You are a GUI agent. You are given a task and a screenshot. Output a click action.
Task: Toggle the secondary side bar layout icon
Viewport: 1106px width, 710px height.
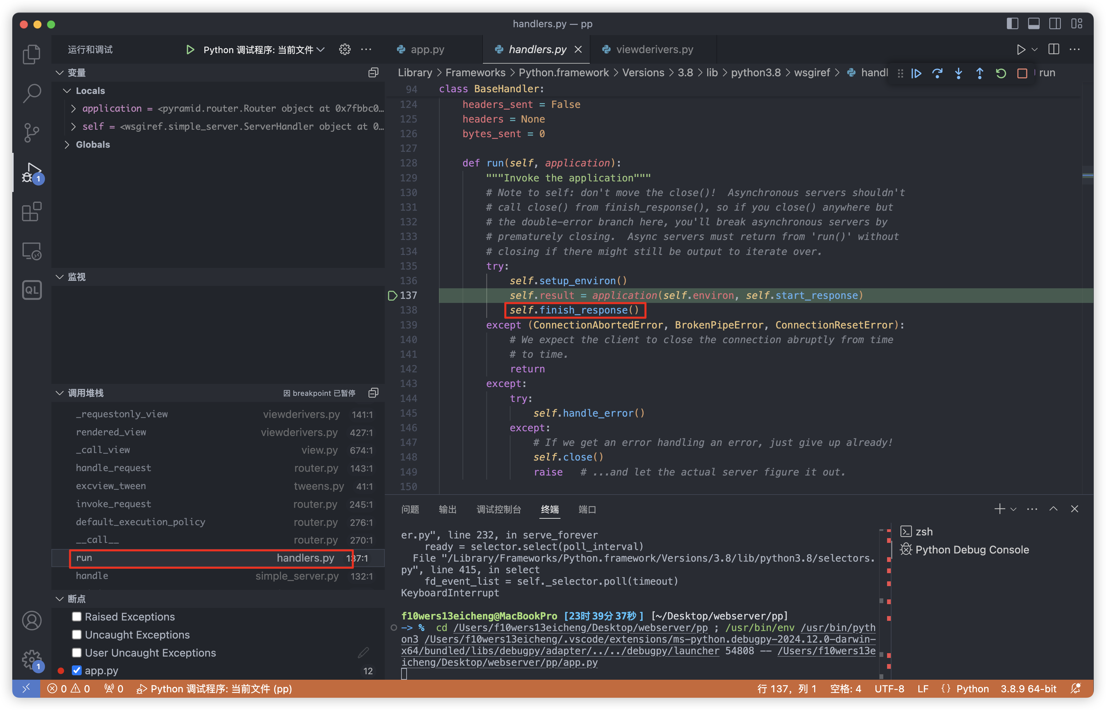pos(1054,23)
